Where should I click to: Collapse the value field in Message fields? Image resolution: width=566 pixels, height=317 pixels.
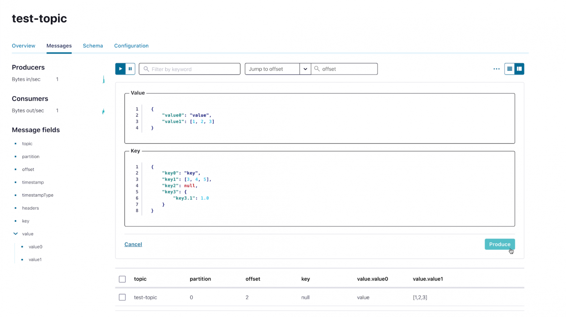pos(15,234)
